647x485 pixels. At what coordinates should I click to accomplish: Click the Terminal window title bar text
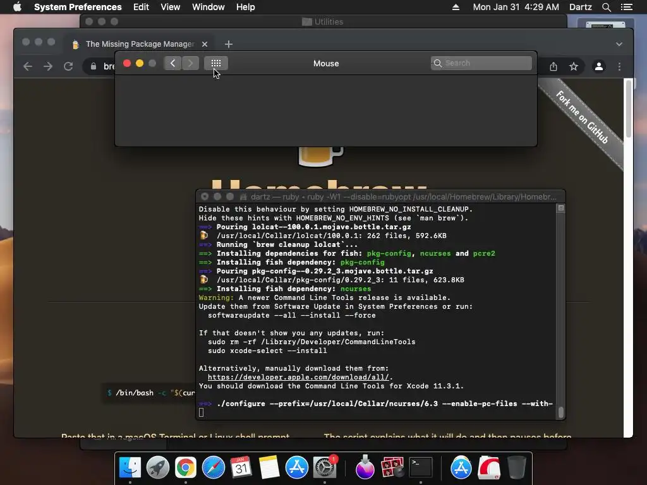[x=403, y=197]
